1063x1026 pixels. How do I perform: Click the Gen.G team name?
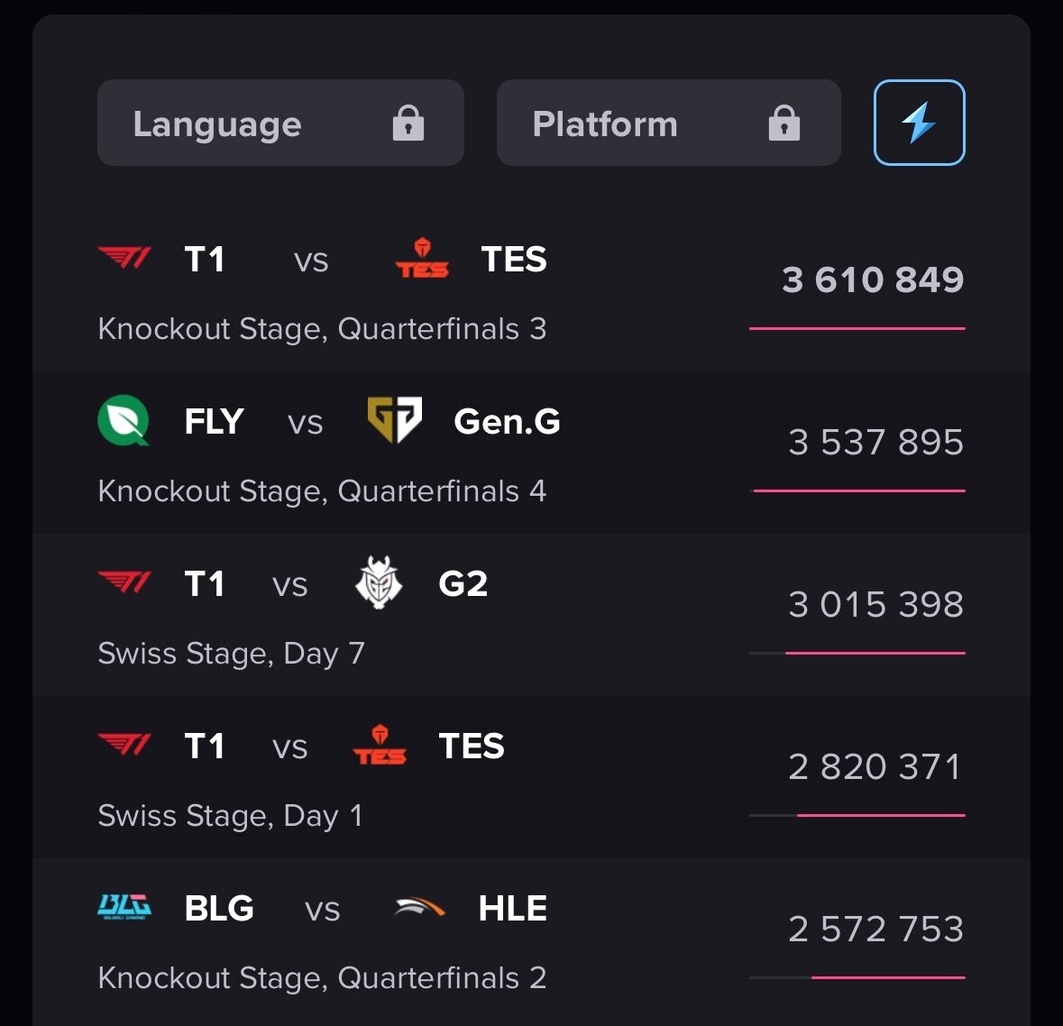507,421
